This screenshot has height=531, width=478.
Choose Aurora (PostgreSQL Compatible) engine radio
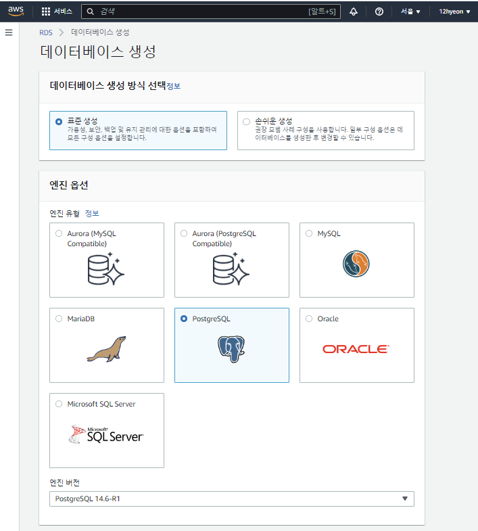coord(184,233)
